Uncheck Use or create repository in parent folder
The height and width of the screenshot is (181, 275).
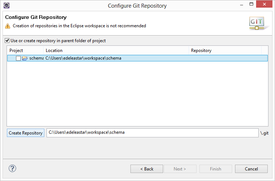tap(7, 41)
